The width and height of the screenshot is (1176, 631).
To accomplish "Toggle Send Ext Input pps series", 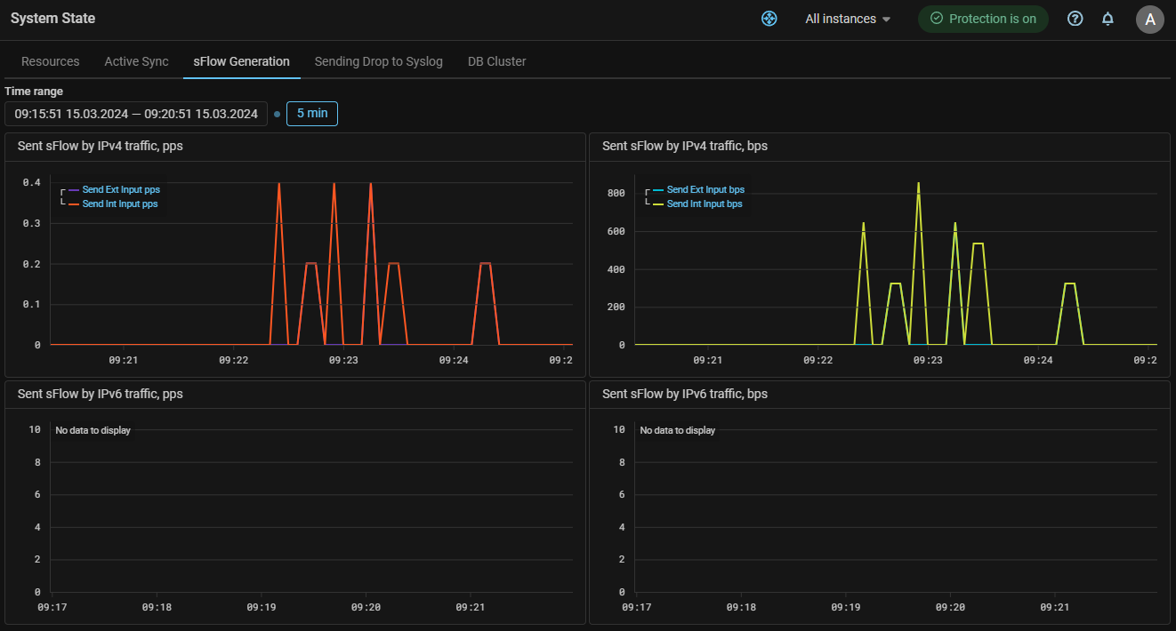I will tap(120, 190).
